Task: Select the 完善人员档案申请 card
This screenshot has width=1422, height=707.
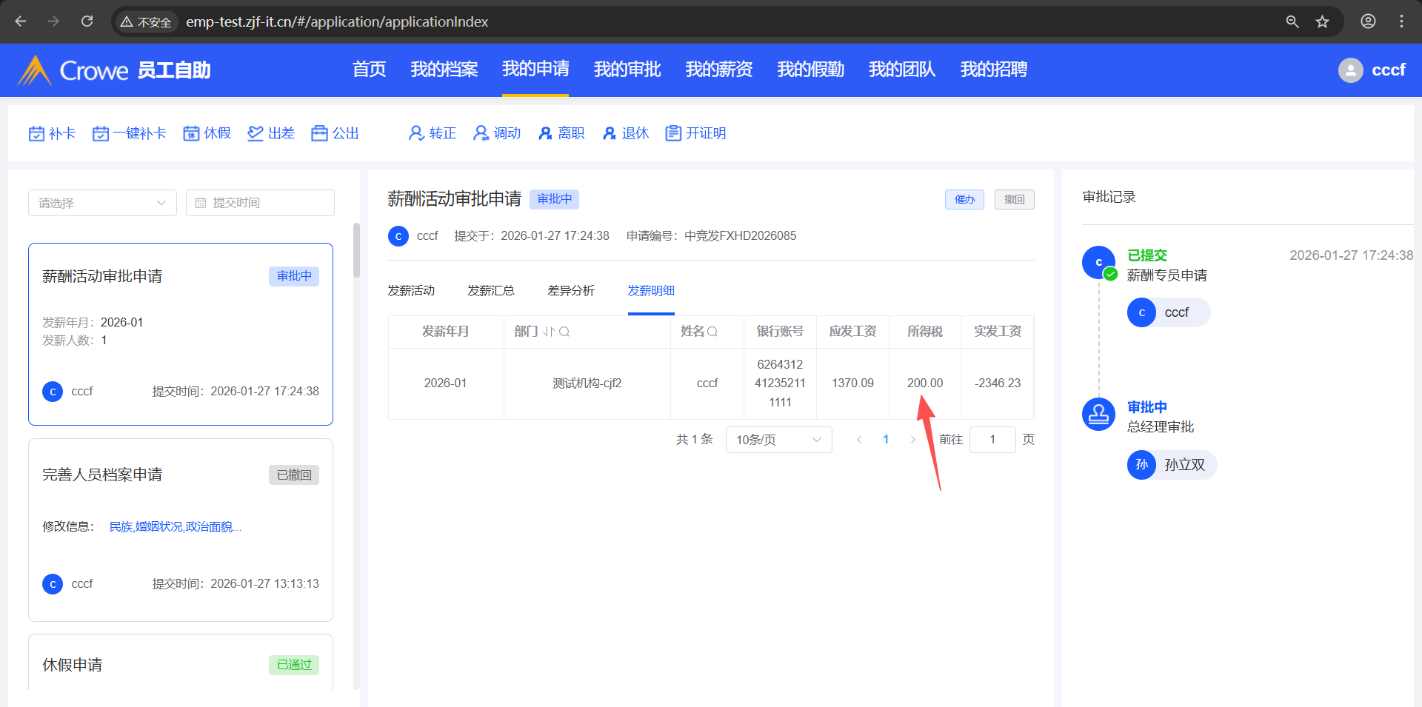Action: (x=180, y=529)
